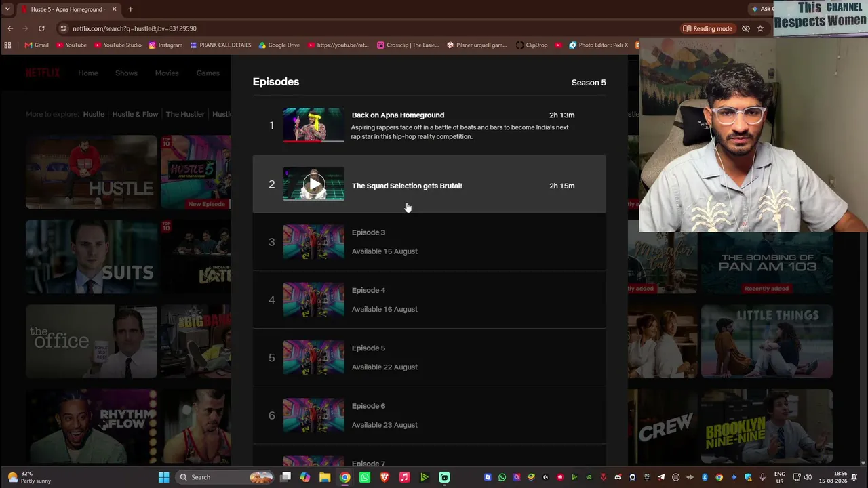Open weather widget showing 32°C
868x488 pixels.
point(28,477)
